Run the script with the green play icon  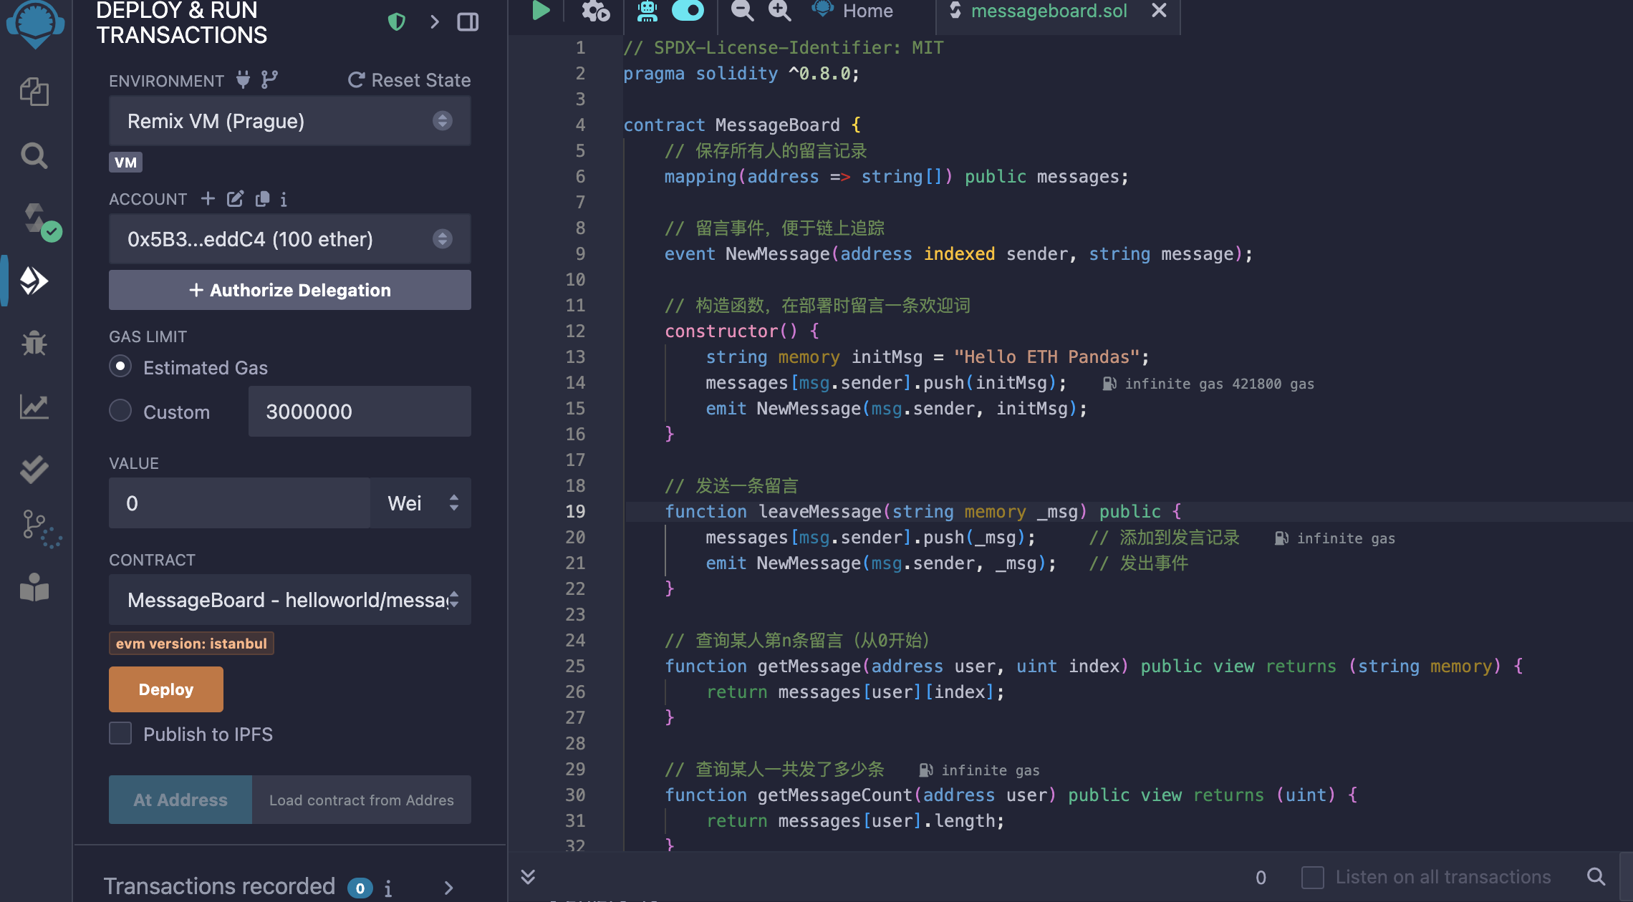tap(541, 11)
